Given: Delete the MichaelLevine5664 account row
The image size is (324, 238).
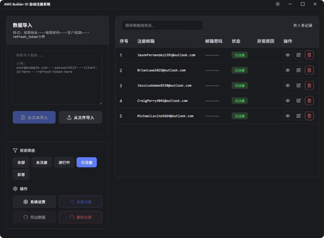Looking at the screenshot, I should coord(309,116).
